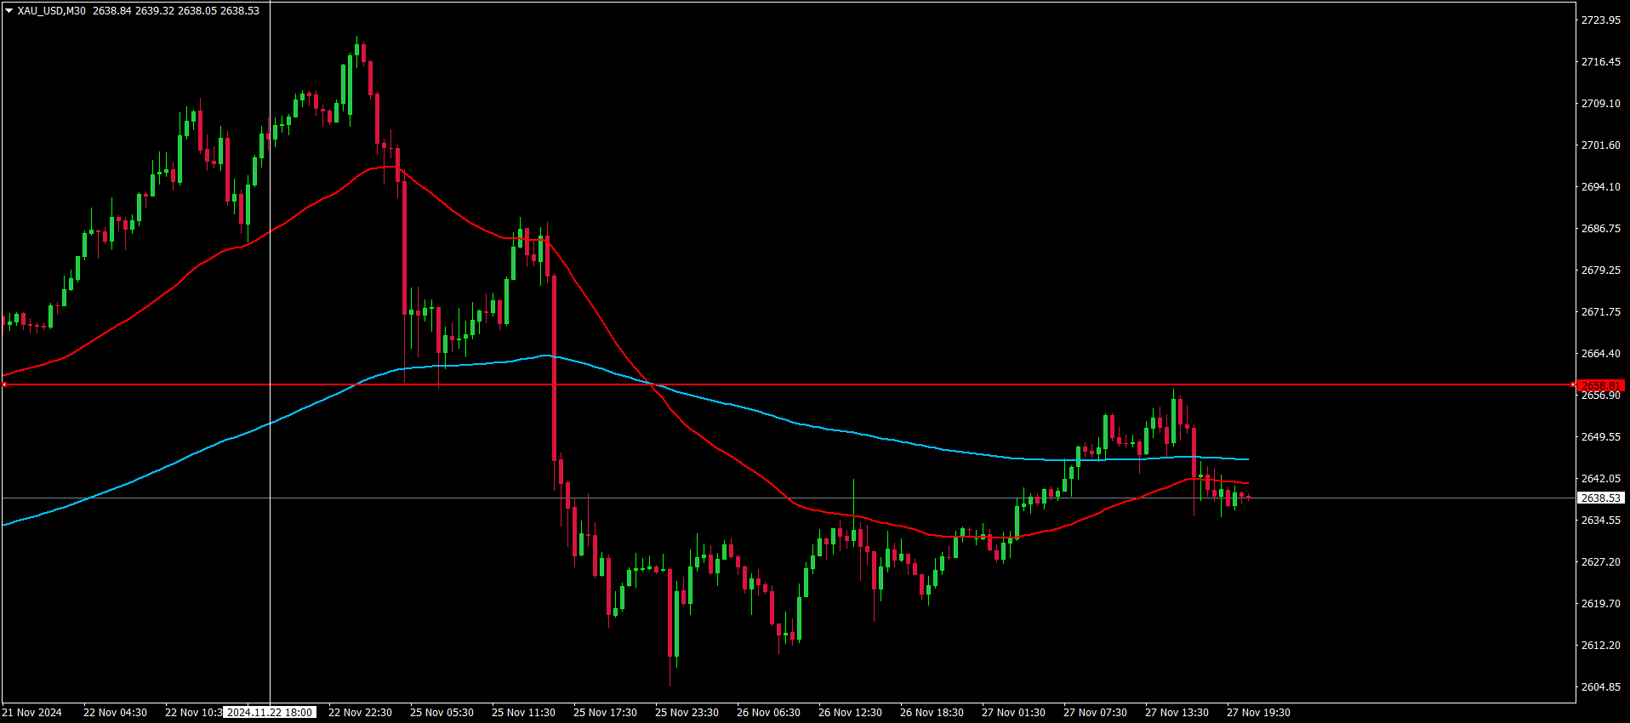Click the 25 Nov 11:30 time axis label
The width and height of the screenshot is (1630, 723).
523,713
